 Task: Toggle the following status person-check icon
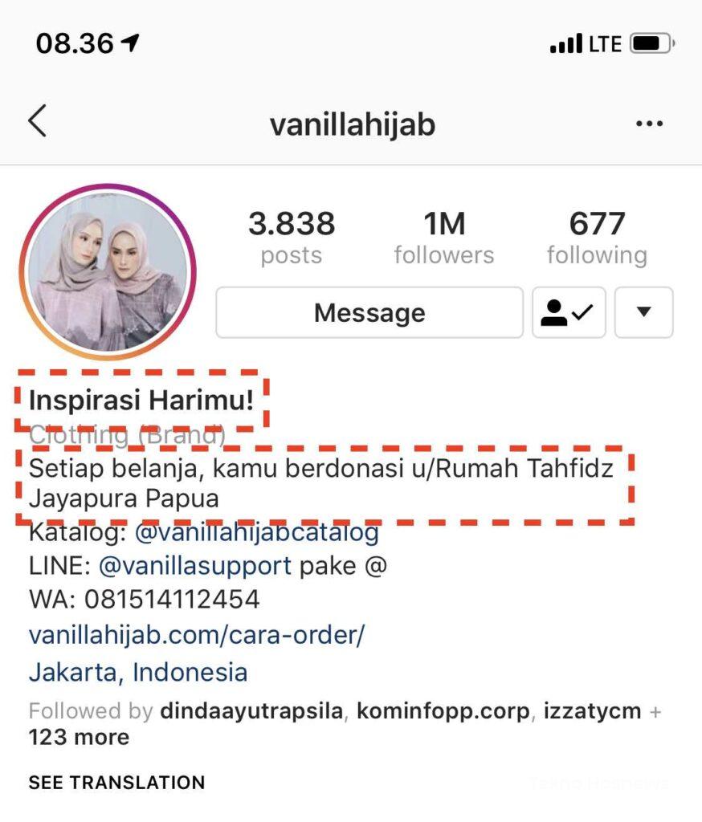[569, 312]
